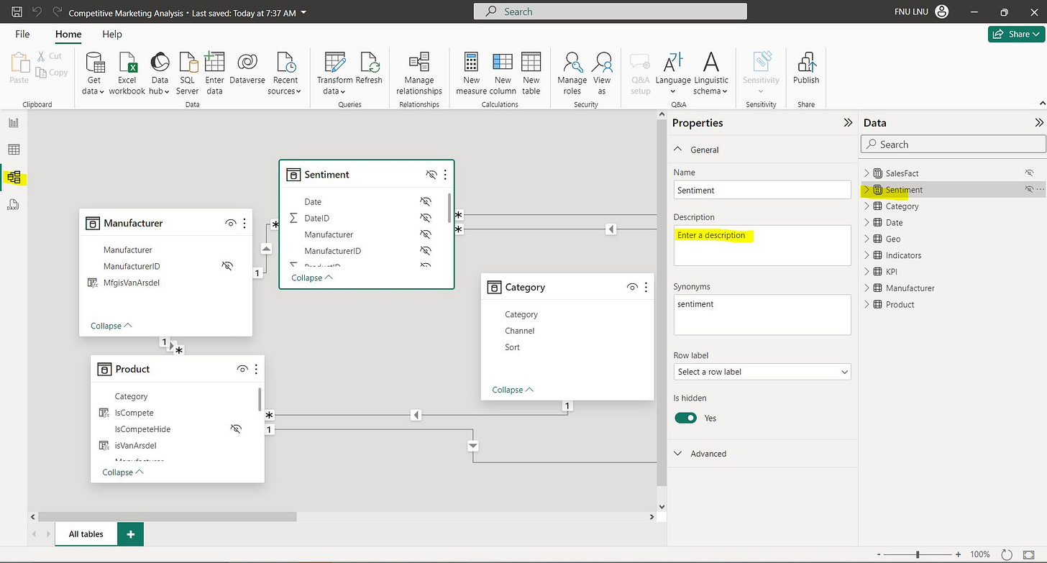This screenshot has width=1047, height=563.
Task: Toggle visibility of Manufacturer table card
Action: [x=230, y=224]
